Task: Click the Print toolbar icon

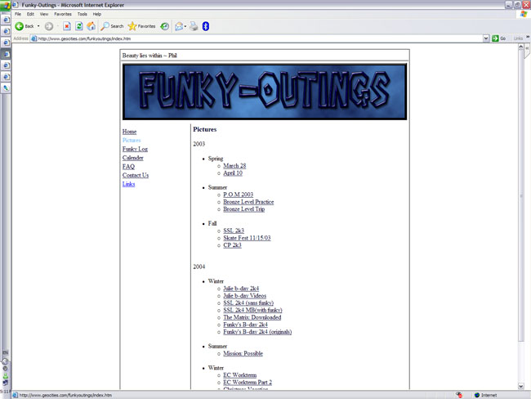Action: pyautogui.click(x=194, y=26)
